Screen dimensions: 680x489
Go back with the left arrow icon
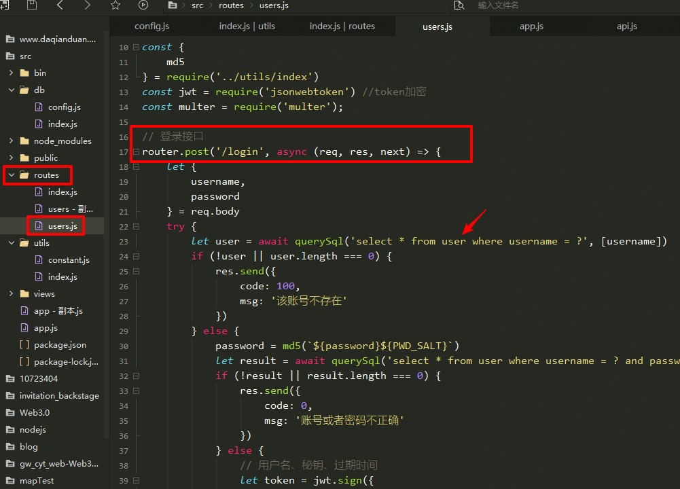click(60, 5)
